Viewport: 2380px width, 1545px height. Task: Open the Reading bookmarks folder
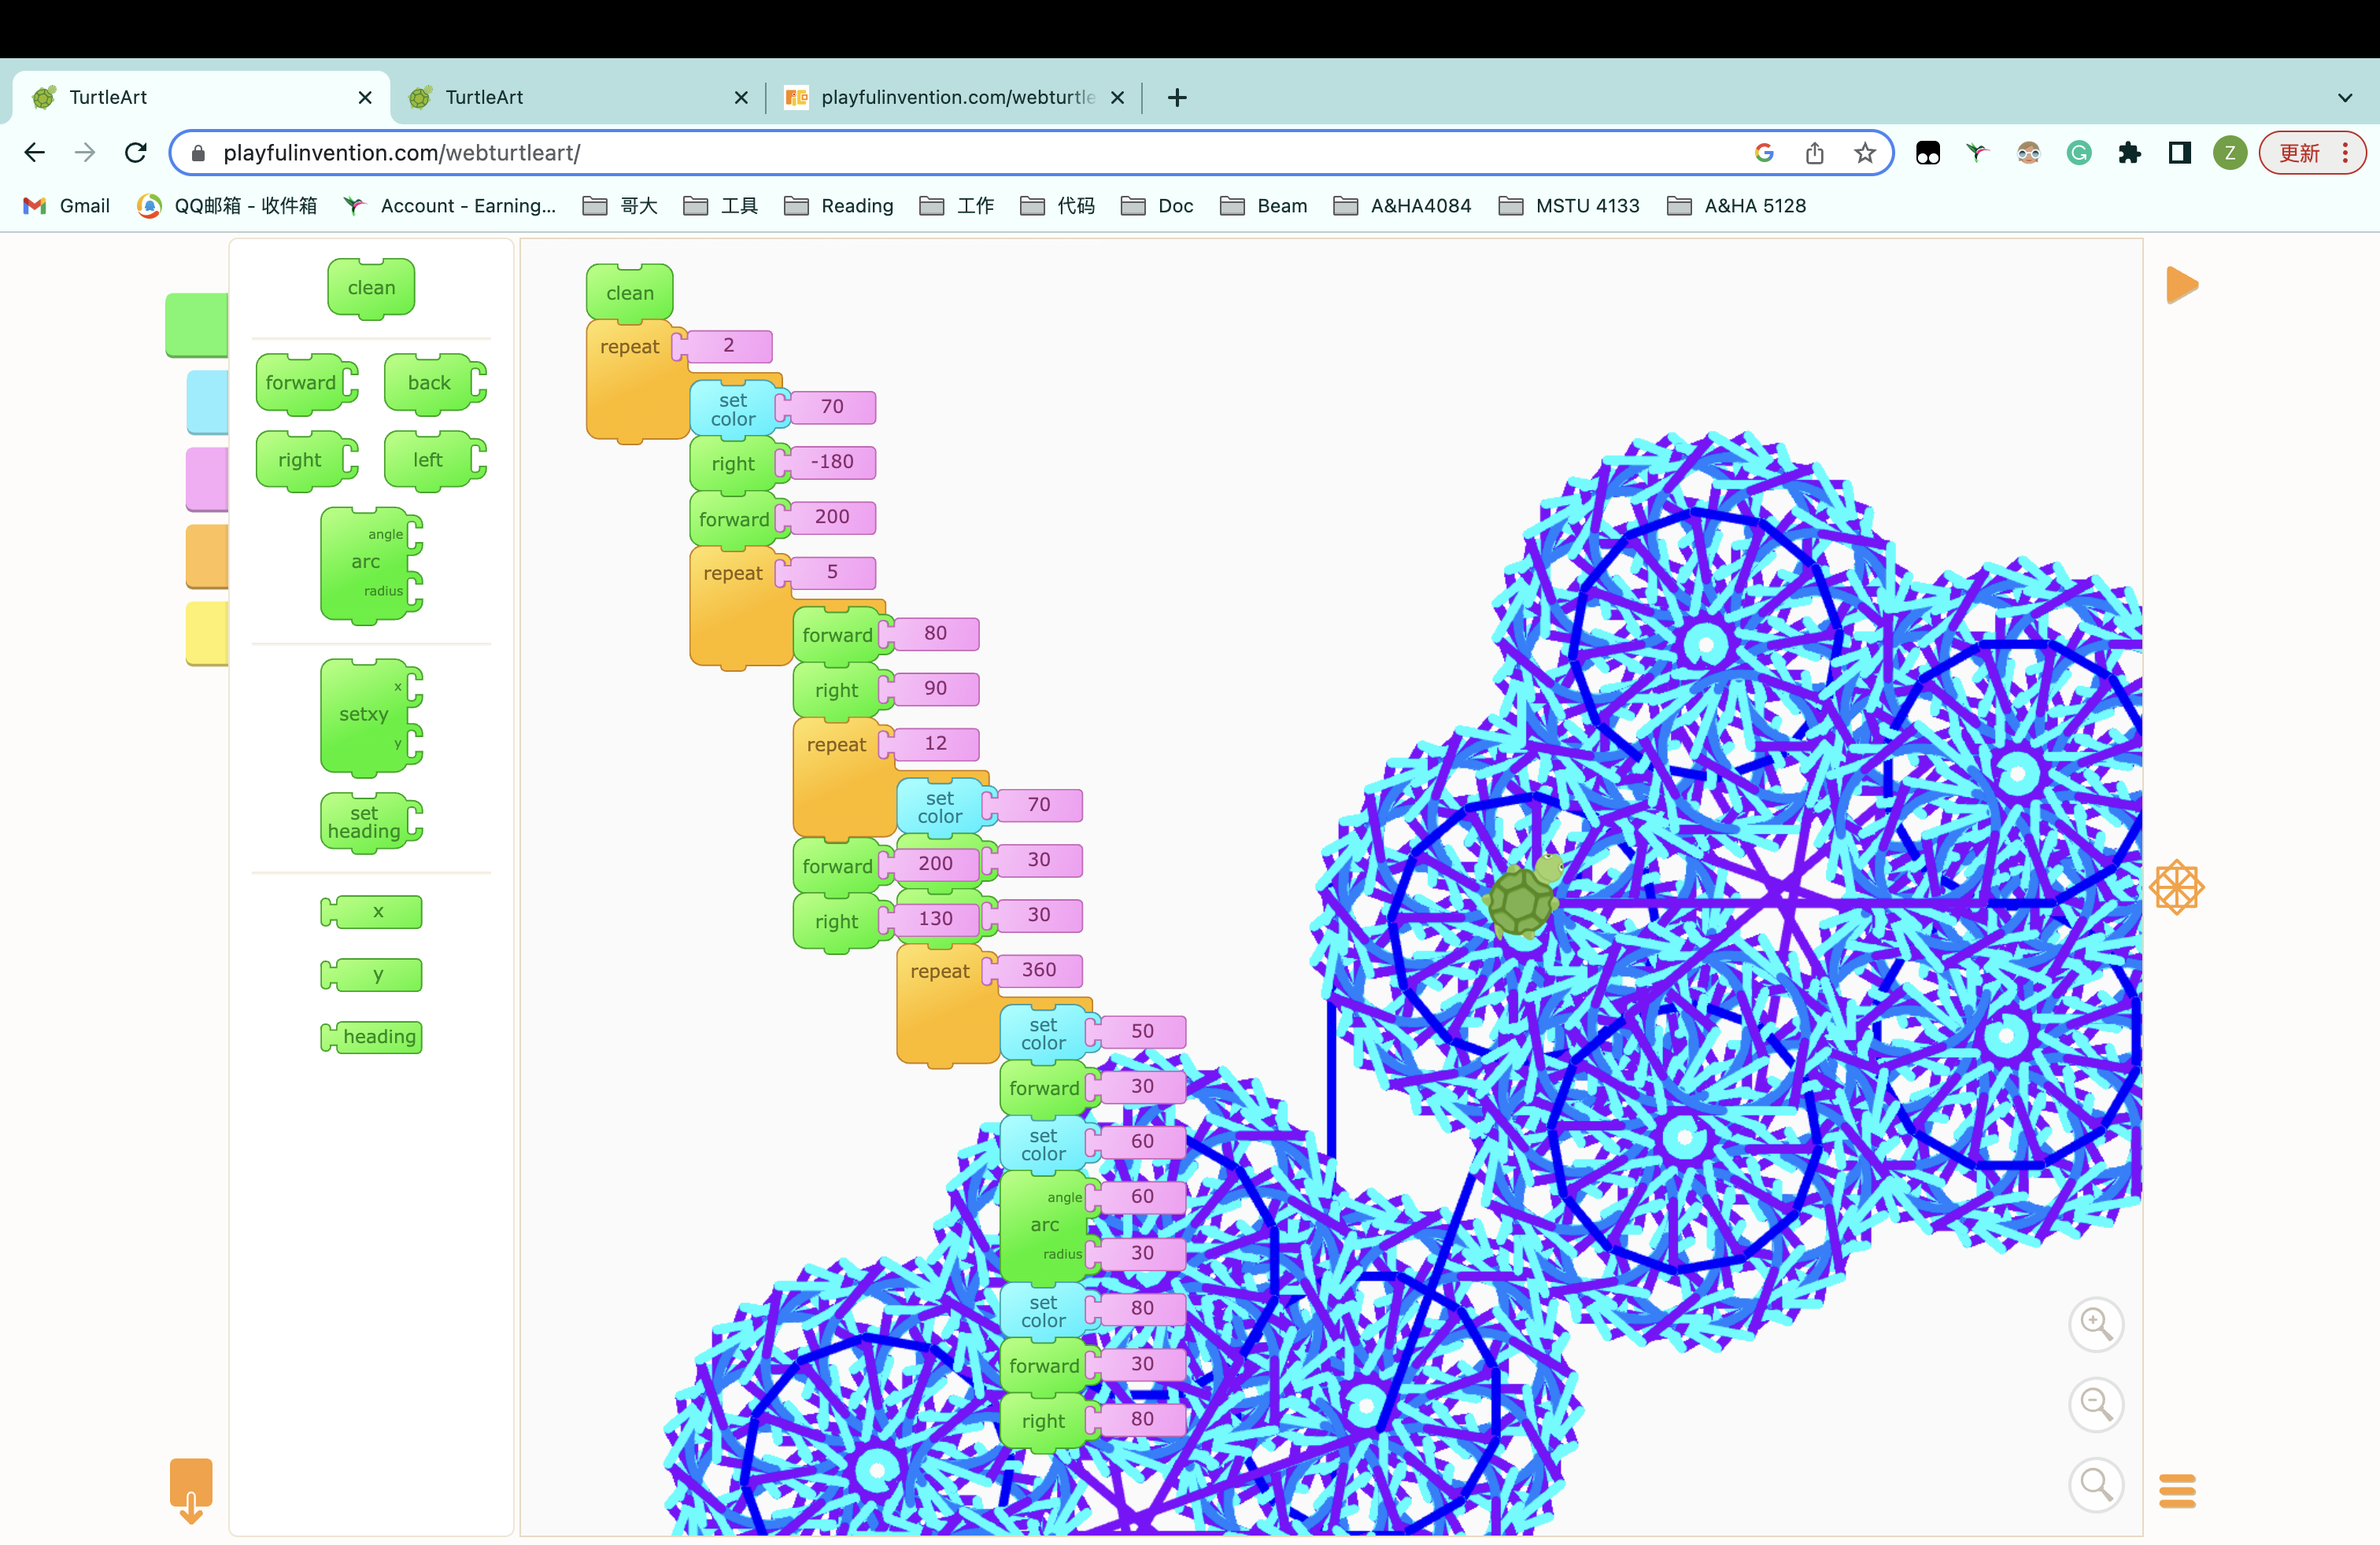[839, 206]
